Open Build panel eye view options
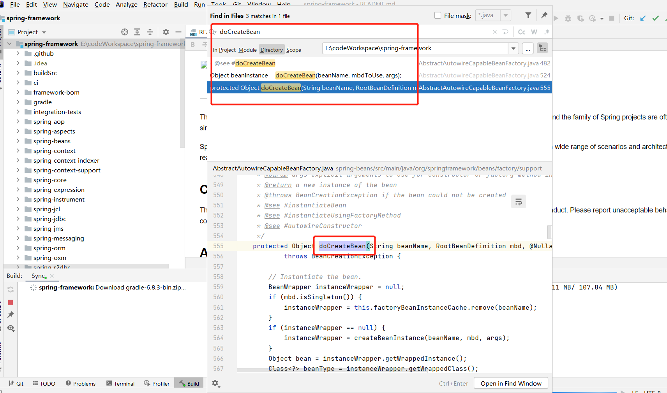 coord(11,328)
